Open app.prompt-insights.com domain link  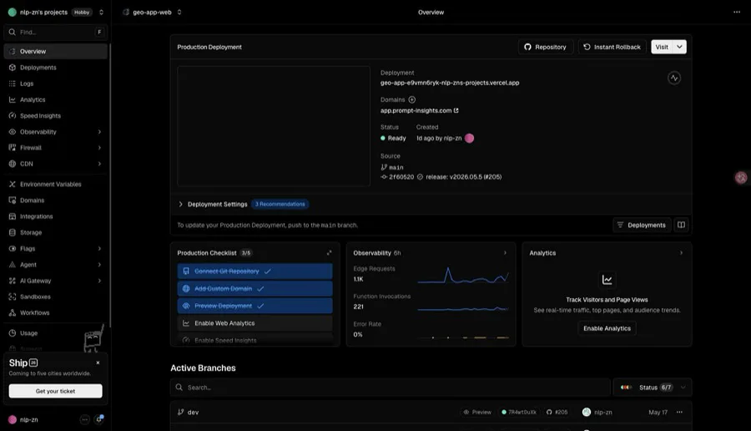(x=419, y=111)
